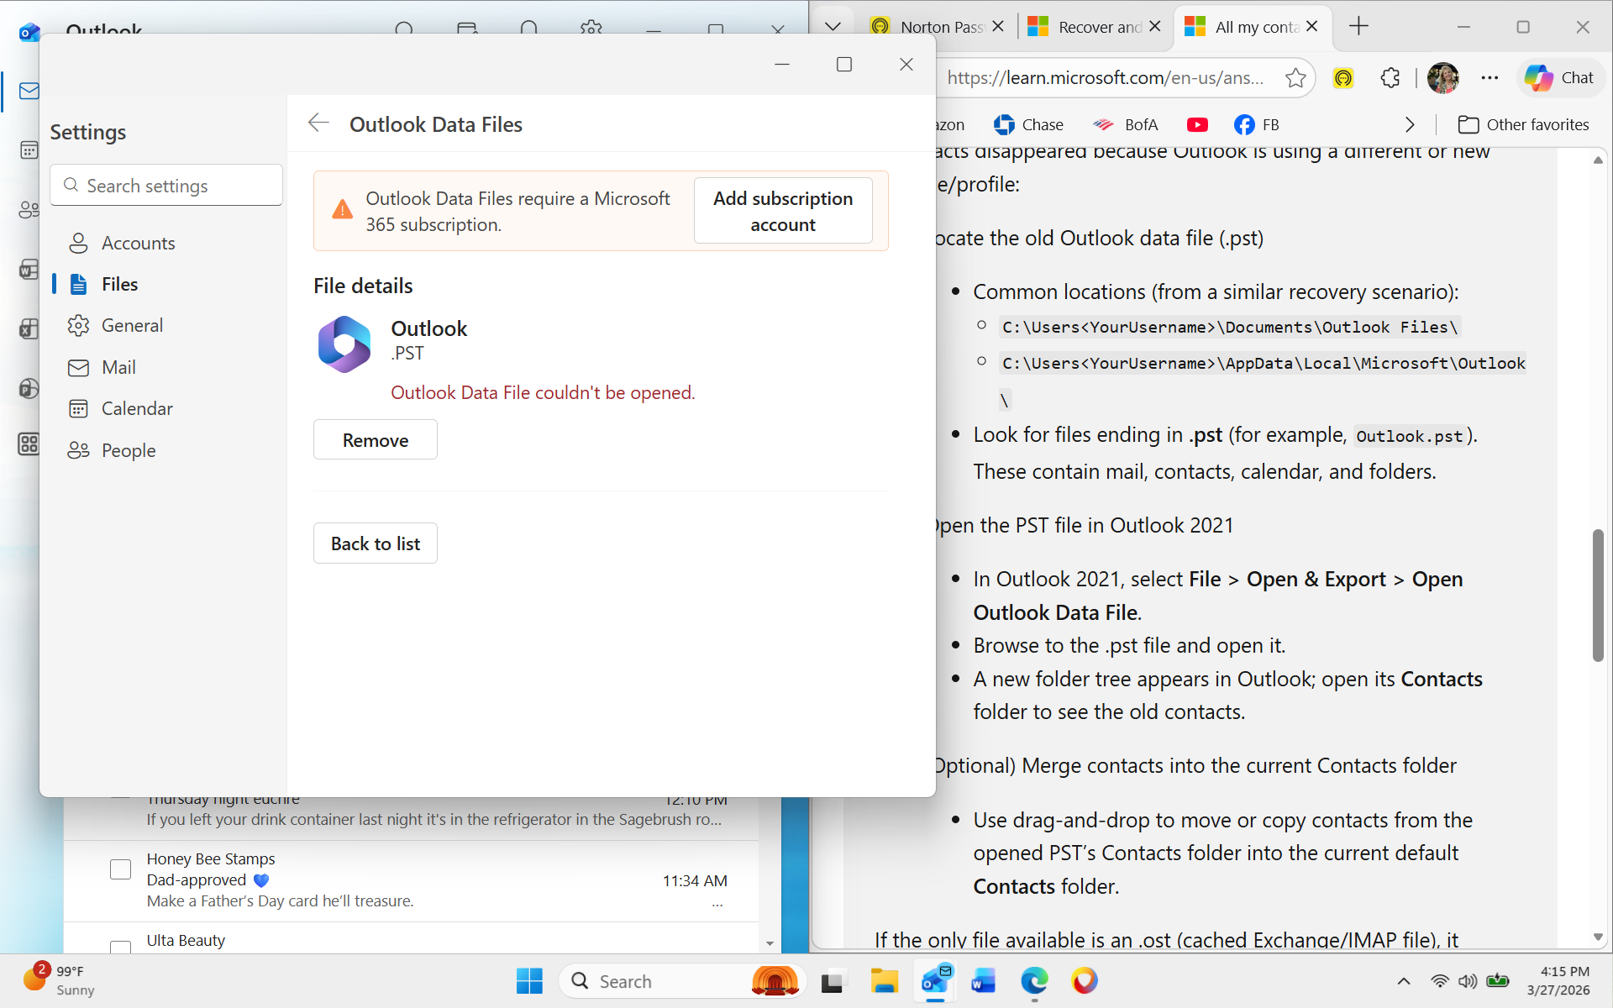Open Outlook from the taskbar
The width and height of the screenshot is (1613, 1008).
(935, 980)
